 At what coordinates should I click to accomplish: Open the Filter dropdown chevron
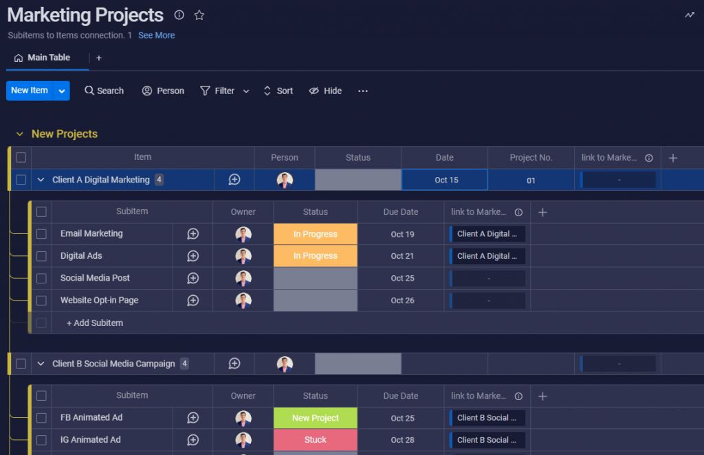tap(246, 91)
